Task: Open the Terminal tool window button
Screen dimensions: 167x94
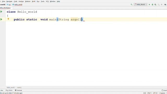Action: point(19,90)
